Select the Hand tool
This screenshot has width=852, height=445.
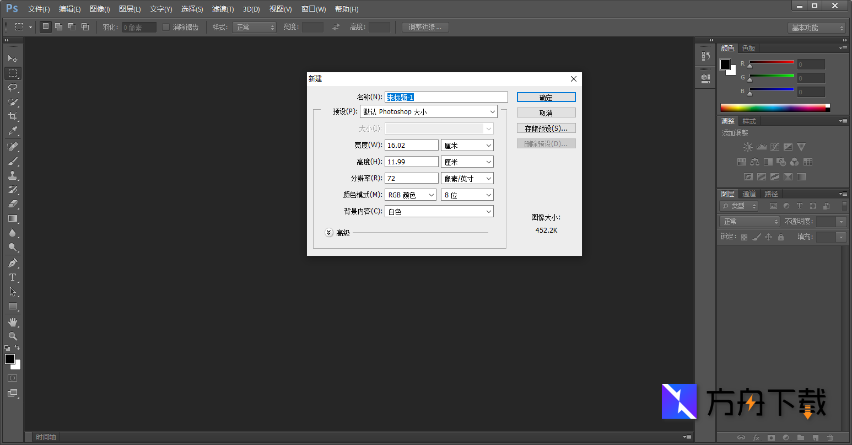12,322
